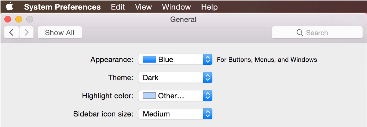The width and height of the screenshot is (367, 127).
Task: Click the blue arrows on Sidebar icon size
Action: (208, 114)
